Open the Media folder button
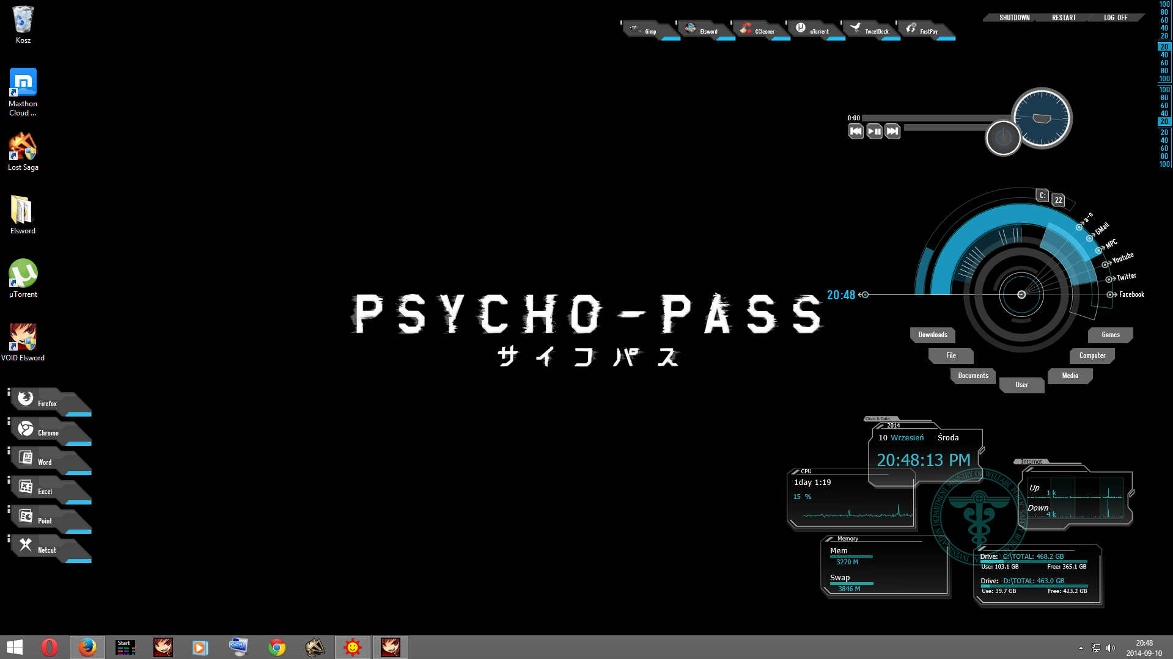Screen dimensions: 1173x659 tap(1070, 376)
